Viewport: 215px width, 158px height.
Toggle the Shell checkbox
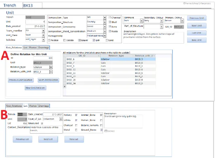[110, 22]
